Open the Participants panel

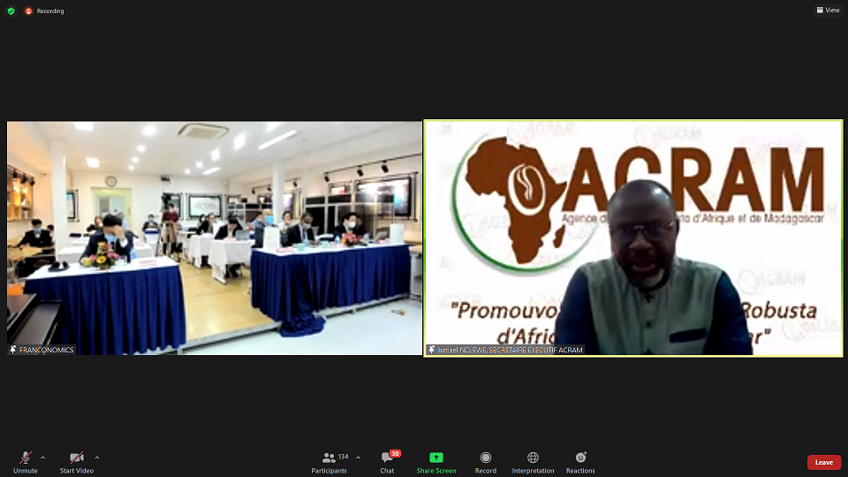(x=329, y=462)
